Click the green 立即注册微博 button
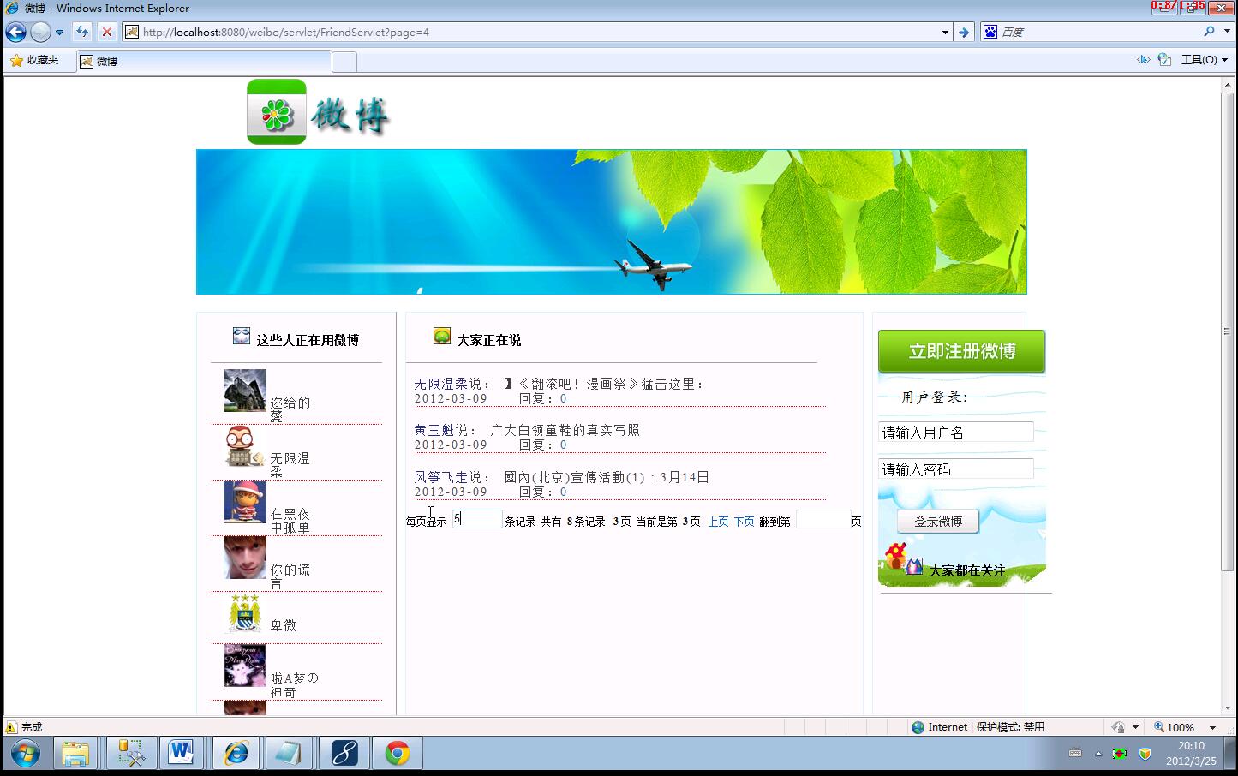 point(961,351)
